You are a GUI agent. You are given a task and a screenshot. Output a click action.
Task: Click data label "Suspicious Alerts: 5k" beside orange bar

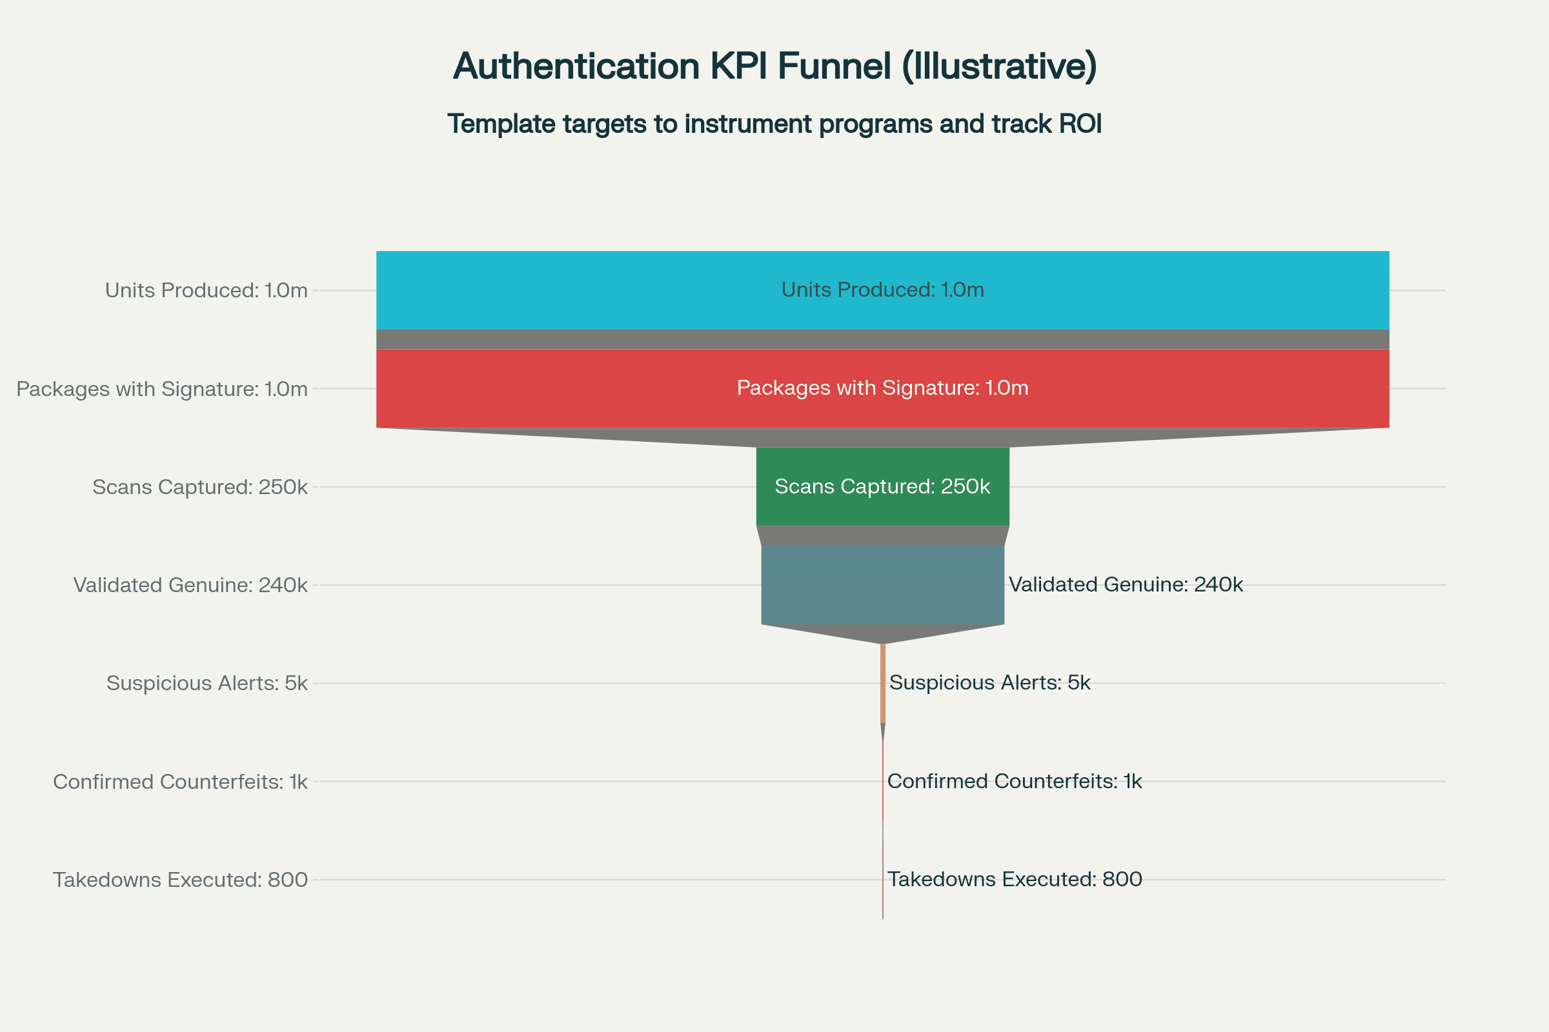[990, 682]
